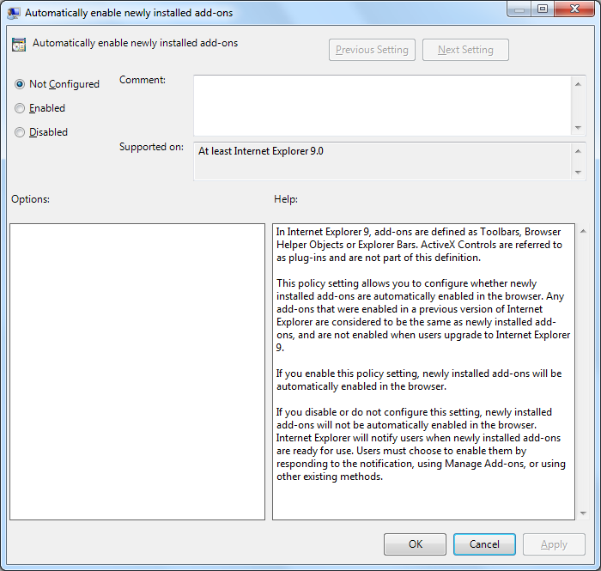This screenshot has width=601, height=571.
Task: Select the Not Configured radio button
Action: [20, 84]
